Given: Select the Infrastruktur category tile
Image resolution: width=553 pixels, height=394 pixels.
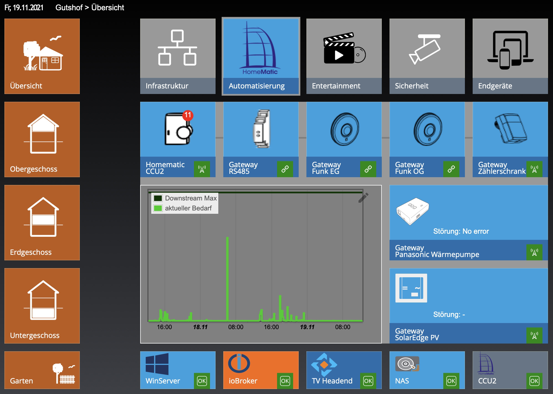Looking at the screenshot, I should 178,56.
